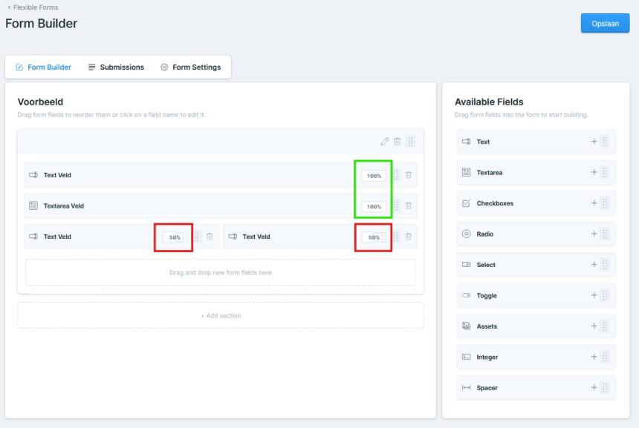Click the drag handle on the 100% Text Veld row
The width and height of the screenshot is (639, 428).
point(396,175)
